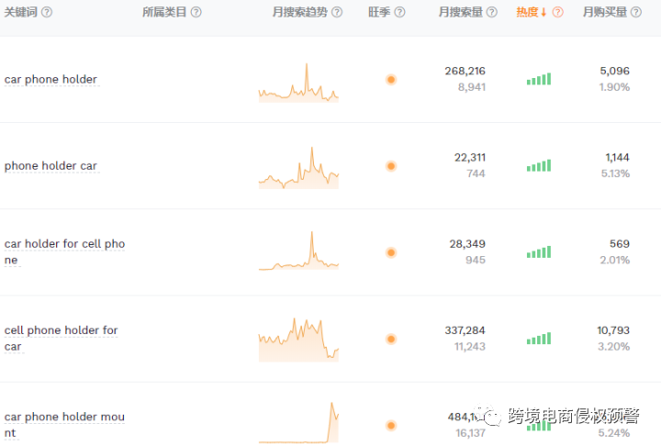661x446 pixels.
Task: Select search volume 22,311
Action: click(470, 157)
